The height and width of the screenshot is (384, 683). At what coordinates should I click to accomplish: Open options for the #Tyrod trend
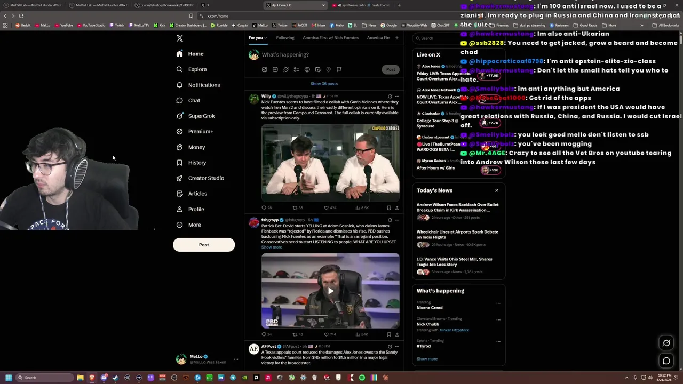[x=498, y=341]
